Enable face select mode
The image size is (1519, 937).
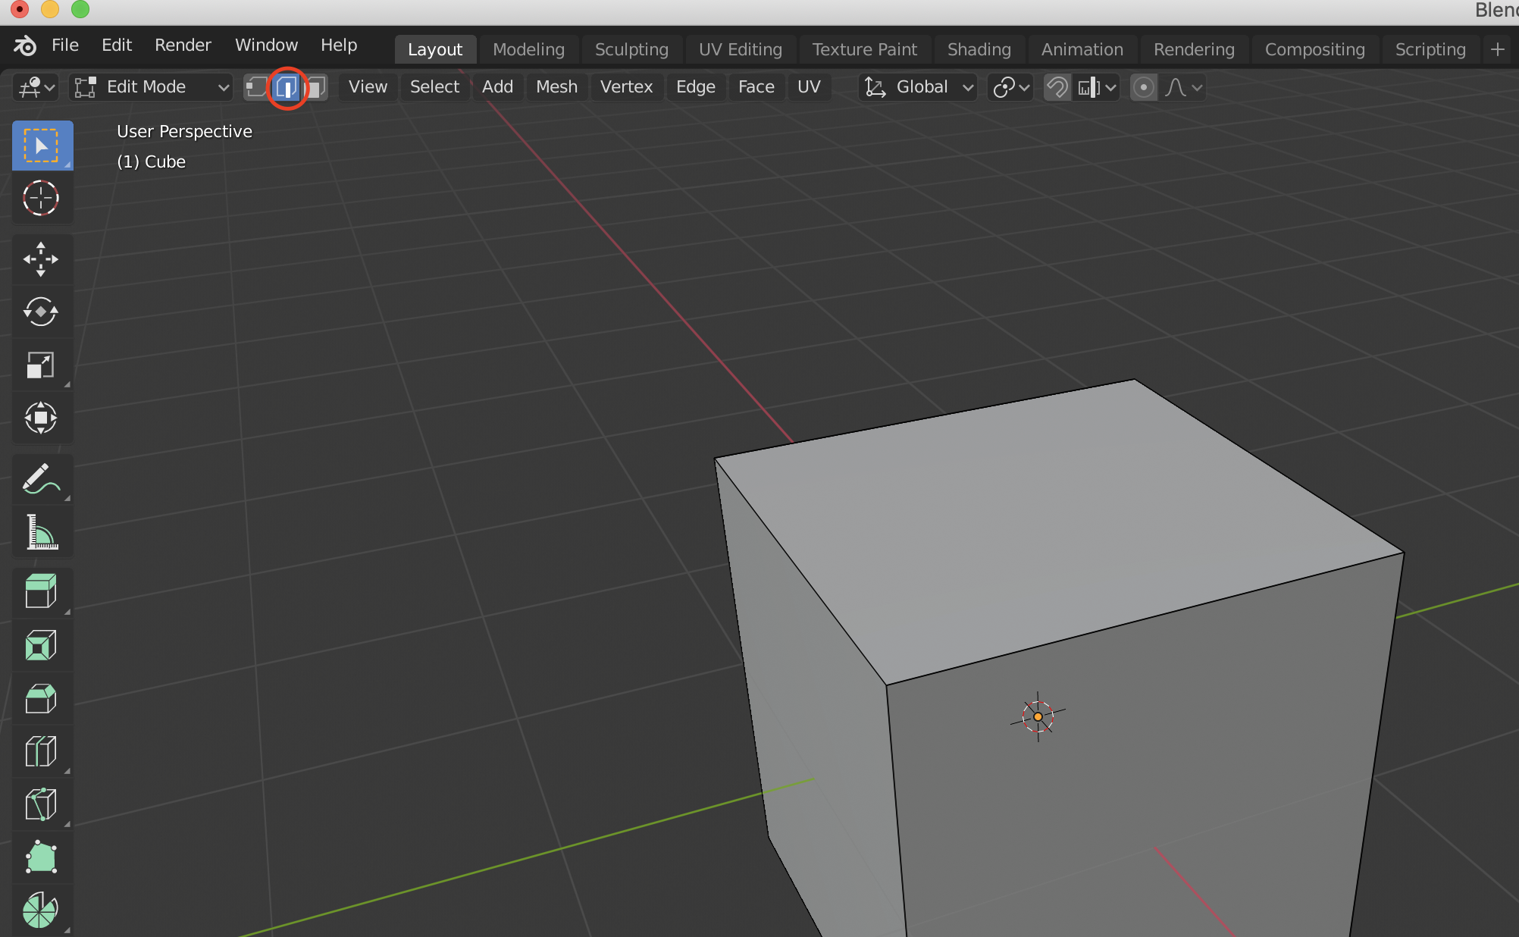[315, 87]
